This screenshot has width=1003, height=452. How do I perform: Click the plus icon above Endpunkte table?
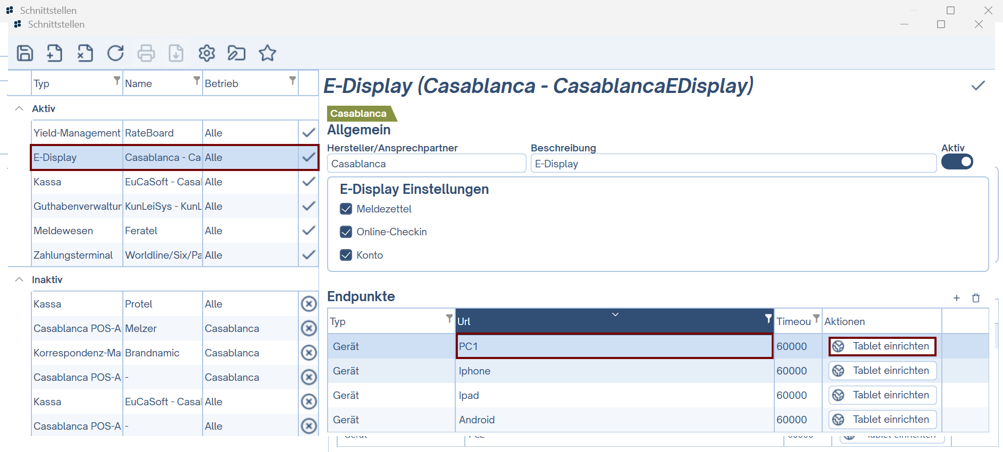pyautogui.click(x=957, y=298)
